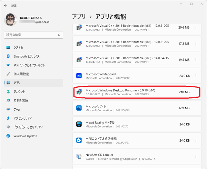Click the Microsoft フォト app icon

pyautogui.click(x=79, y=108)
